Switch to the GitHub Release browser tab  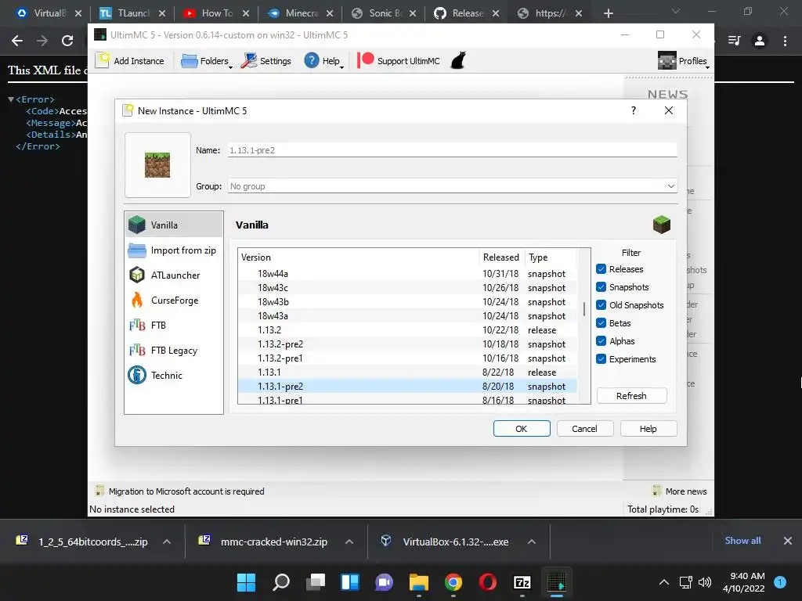click(468, 13)
